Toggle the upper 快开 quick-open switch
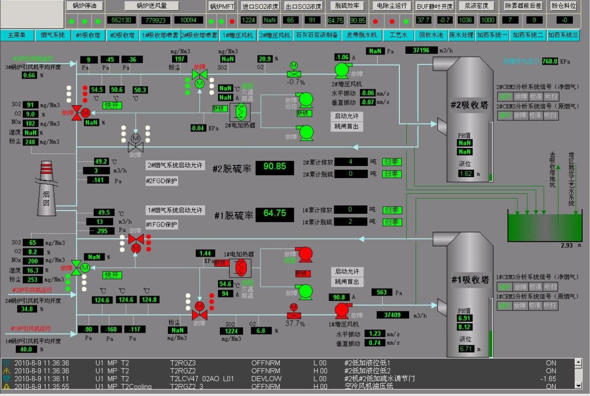Screen dimensions: 590x396 pyautogui.click(x=112, y=106)
